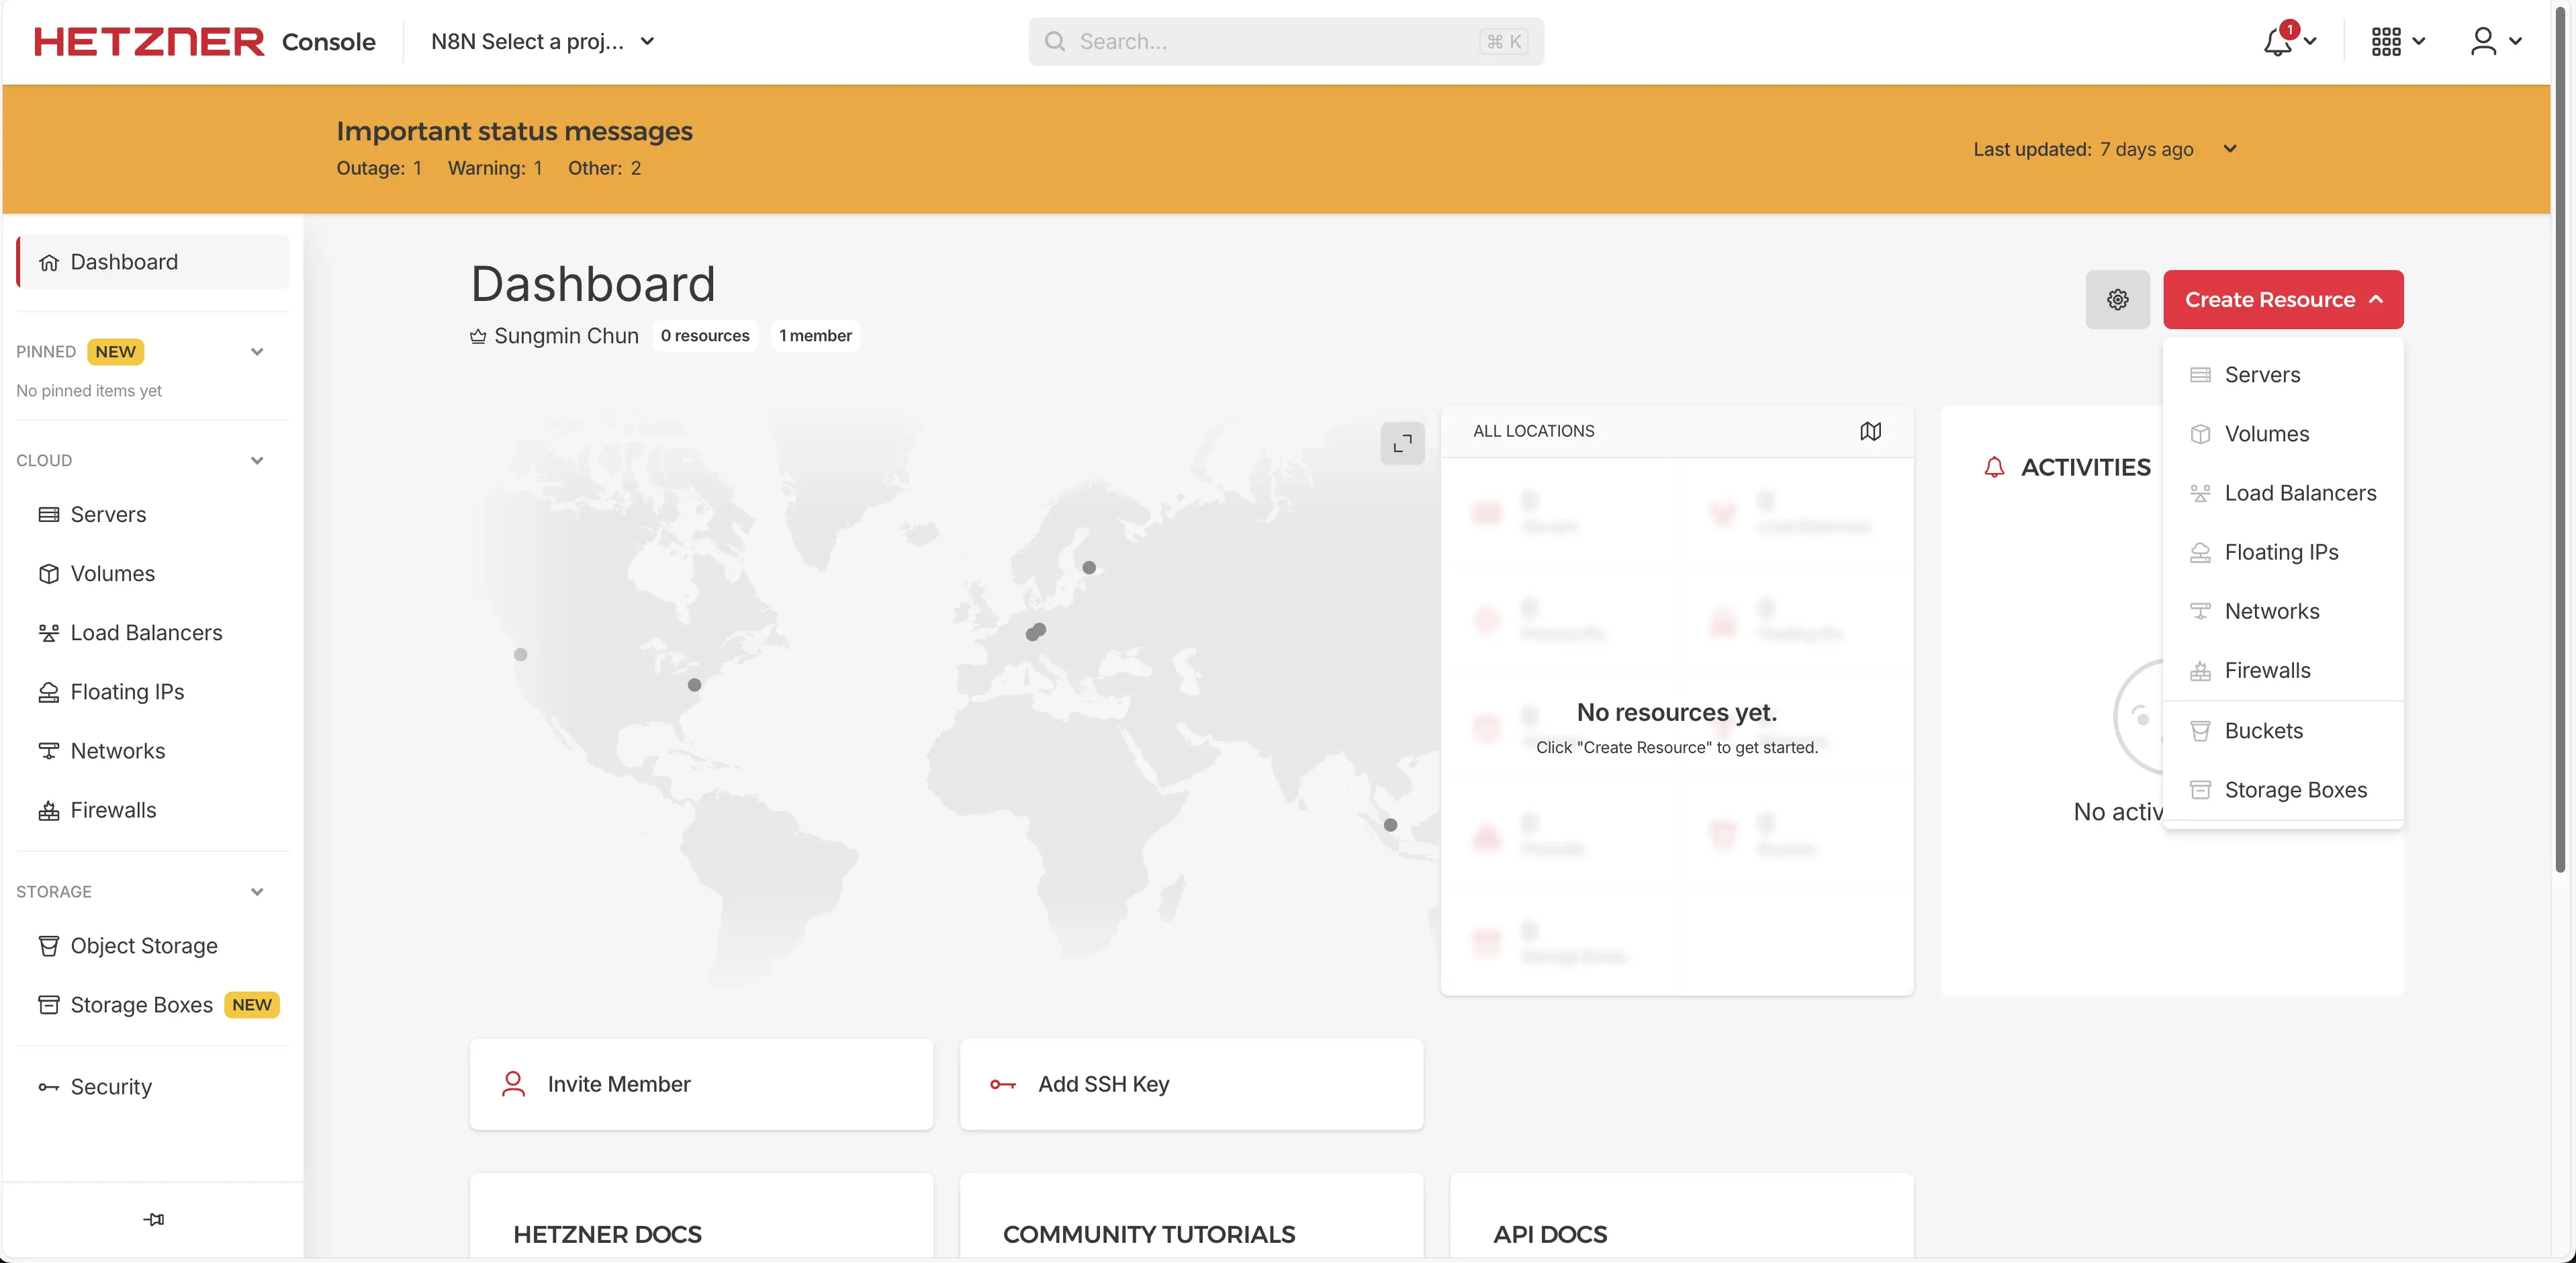Click the Create Resource button
This screenshot has width=2576, height=1263.
[x=2282, y=299]
